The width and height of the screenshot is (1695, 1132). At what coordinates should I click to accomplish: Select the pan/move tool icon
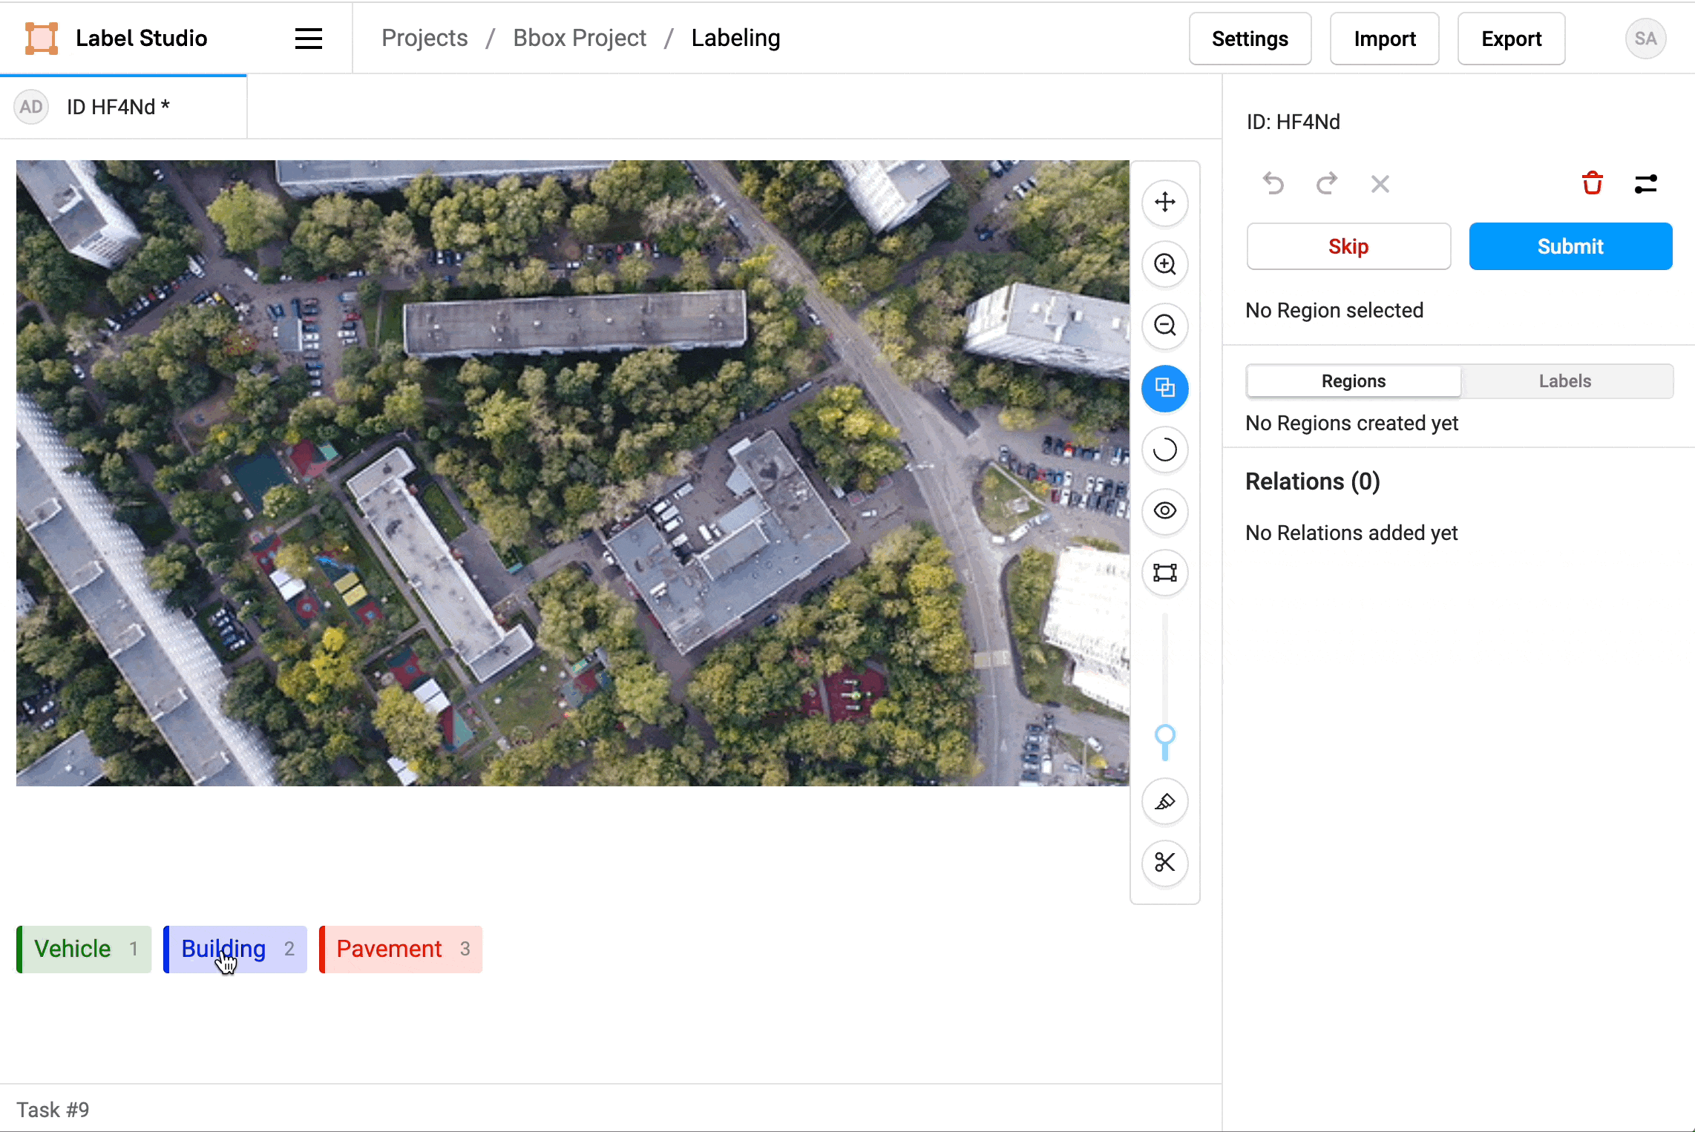[1164, 203]
